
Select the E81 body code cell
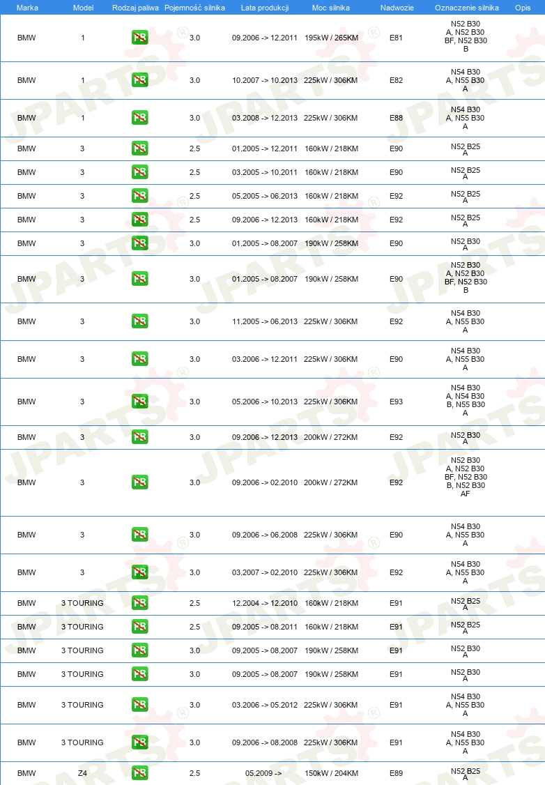tap(396, 38)
